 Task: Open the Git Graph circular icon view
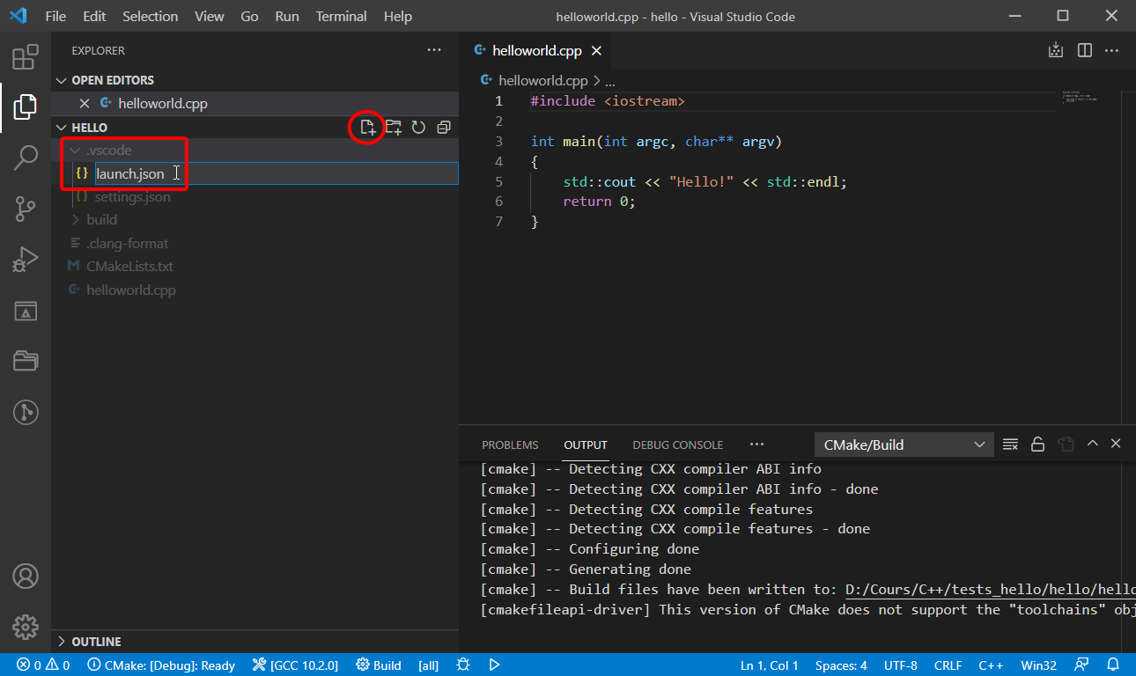point(25,411)
